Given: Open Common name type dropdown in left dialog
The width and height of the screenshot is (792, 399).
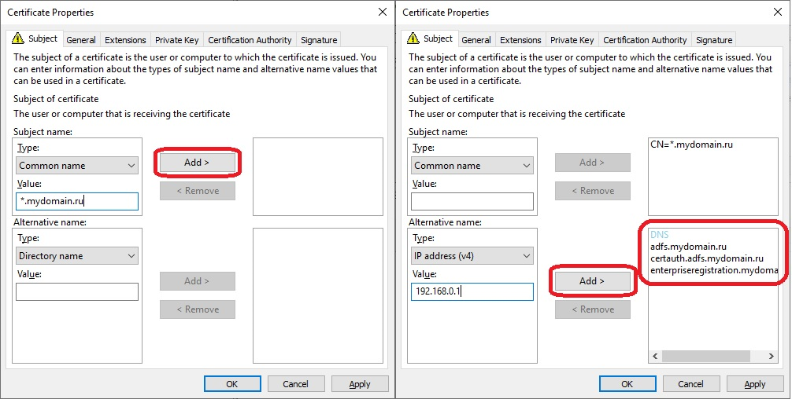Looking at the screenshot, I should point(77,165).
